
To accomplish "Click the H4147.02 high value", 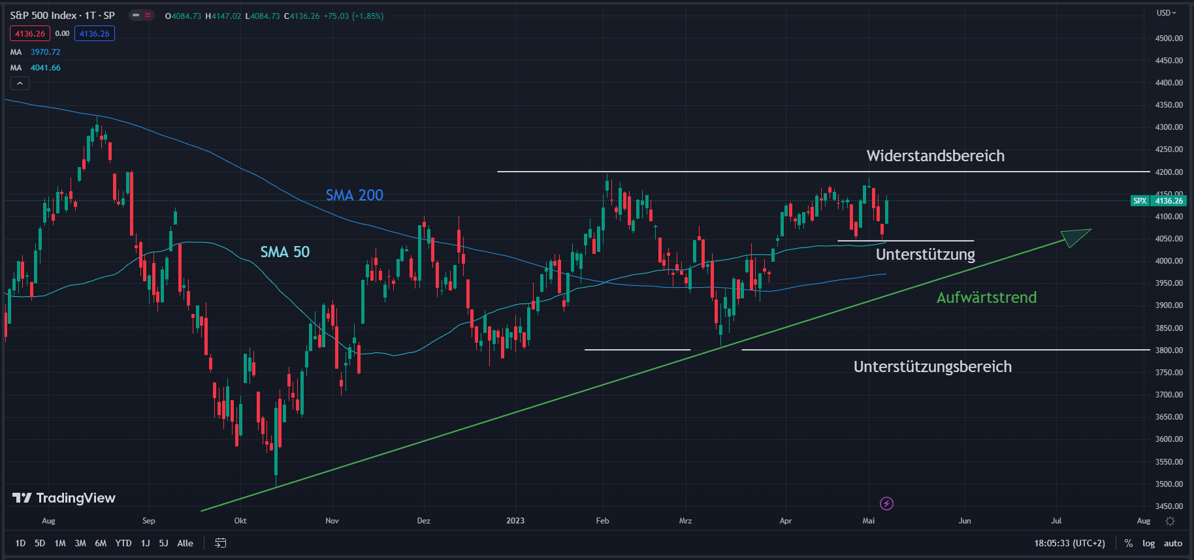I will [x=223, y=16].
